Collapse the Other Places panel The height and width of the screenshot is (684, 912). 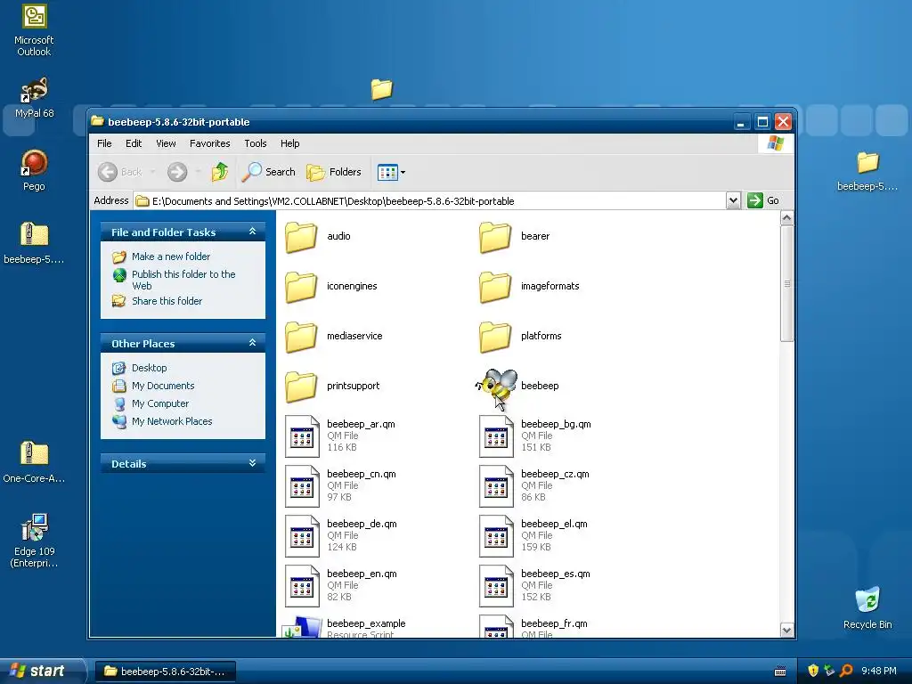tap(252, 343)
